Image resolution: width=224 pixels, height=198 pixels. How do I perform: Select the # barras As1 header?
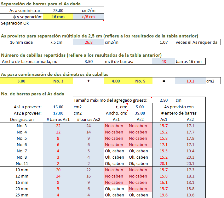(x=58, y=120)
